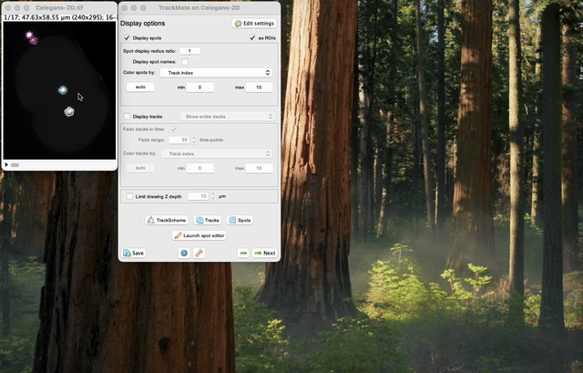
Task: Save the TrackMate session
Action: click(134, 253)
